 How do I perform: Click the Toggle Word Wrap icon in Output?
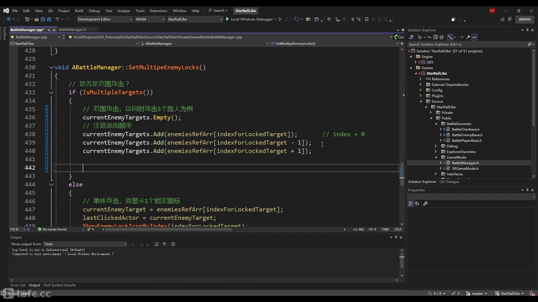pyautogui.click(x=164, y=244)
